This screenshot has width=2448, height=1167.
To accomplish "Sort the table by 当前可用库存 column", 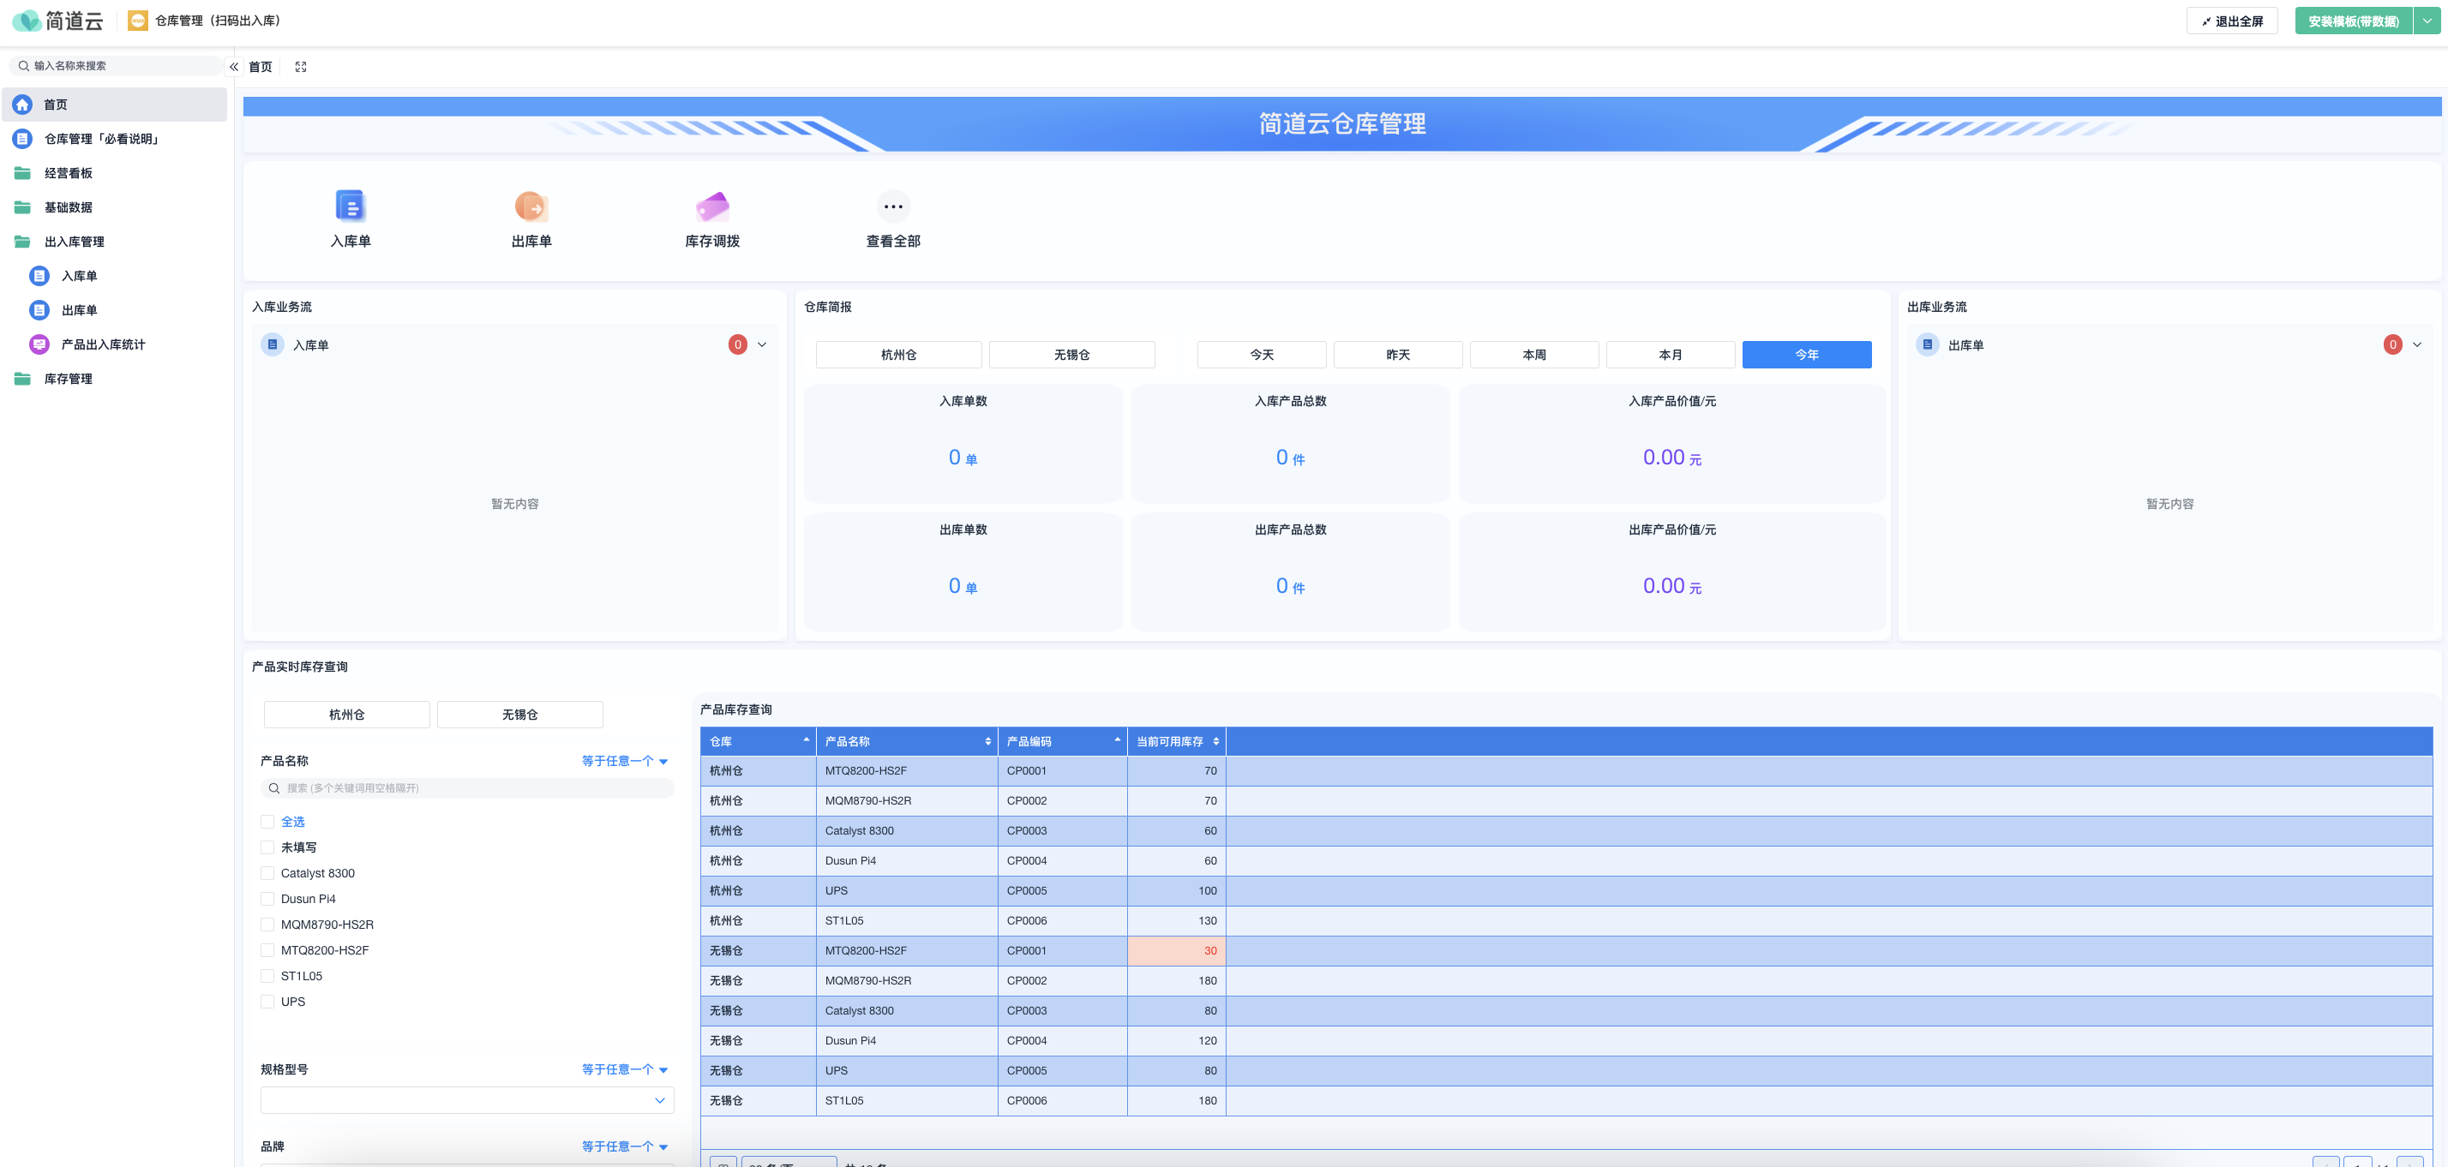I will tap(1215, 741).
